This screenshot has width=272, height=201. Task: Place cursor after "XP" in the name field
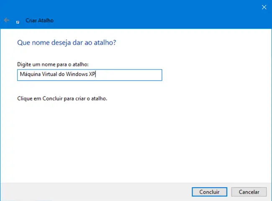tap(97, 75)
